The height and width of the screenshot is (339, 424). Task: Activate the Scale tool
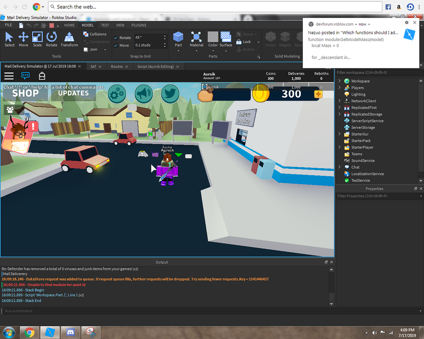pos(37,39)
